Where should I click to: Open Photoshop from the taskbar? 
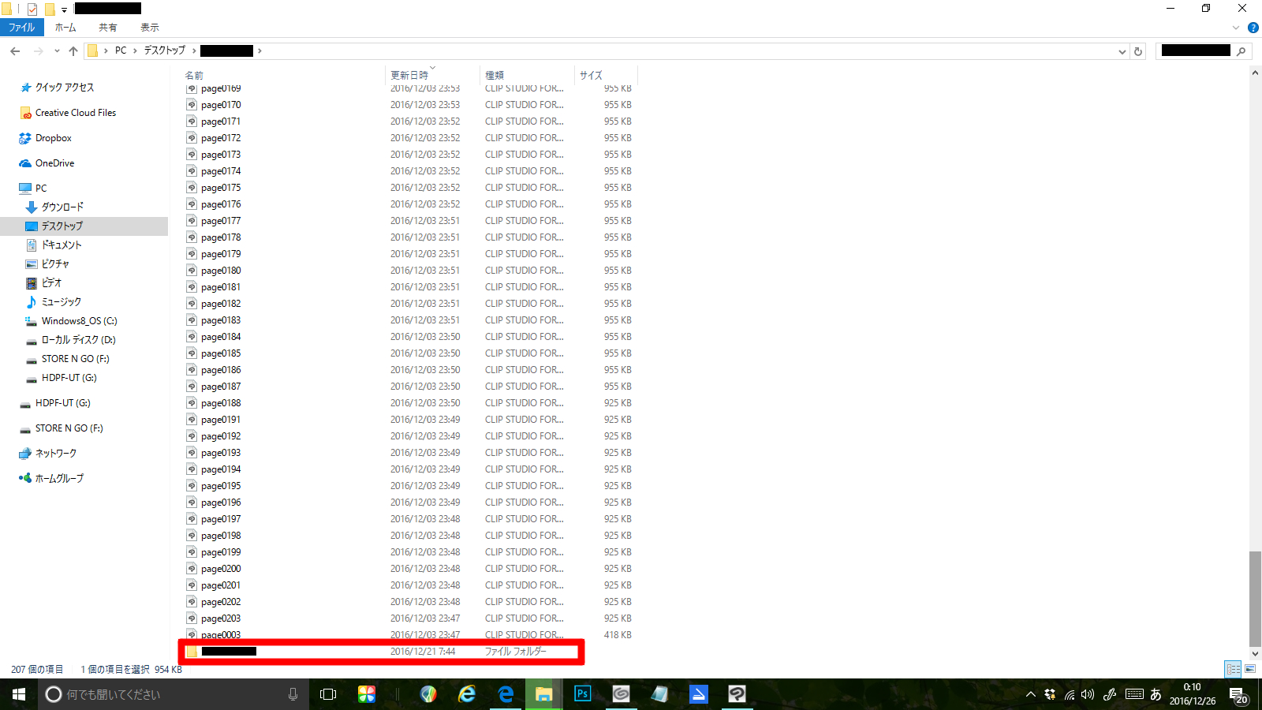(x=583, y=694)
